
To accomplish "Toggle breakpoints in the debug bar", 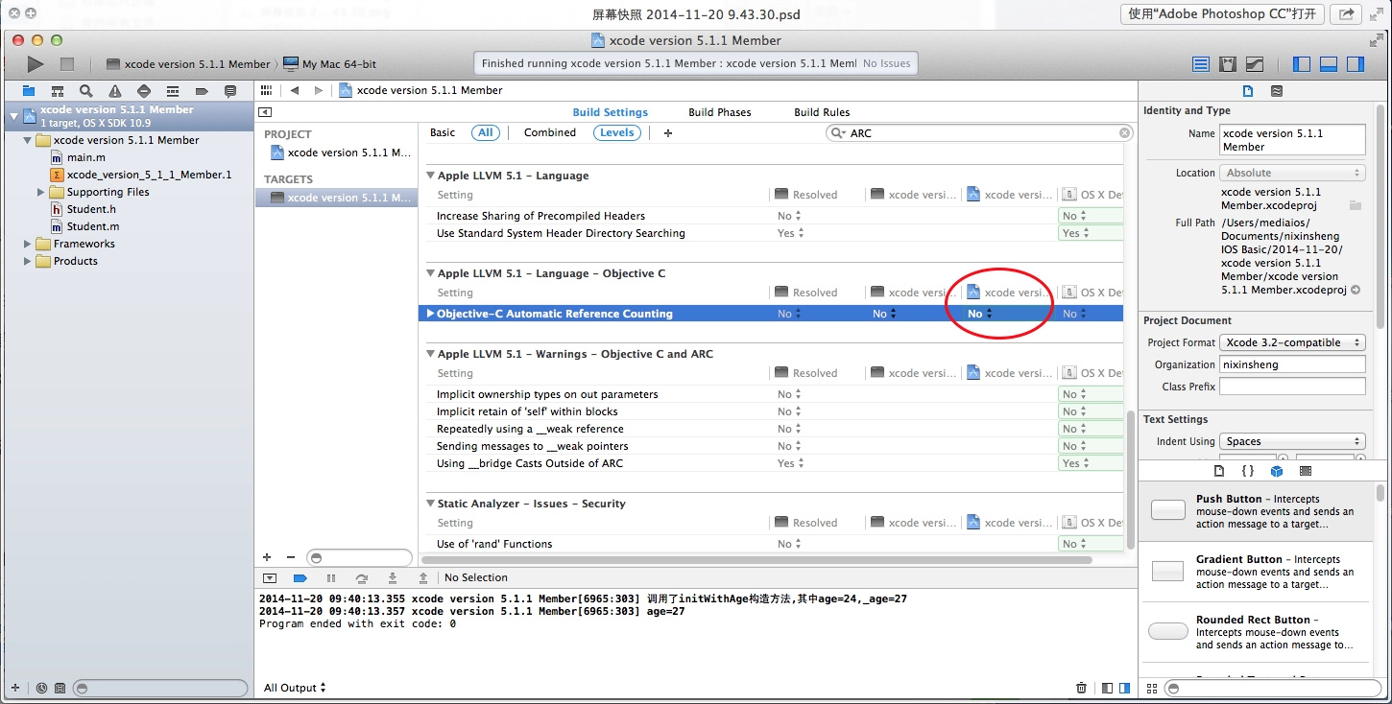I will pyautogui.click(x=300, y=577).
